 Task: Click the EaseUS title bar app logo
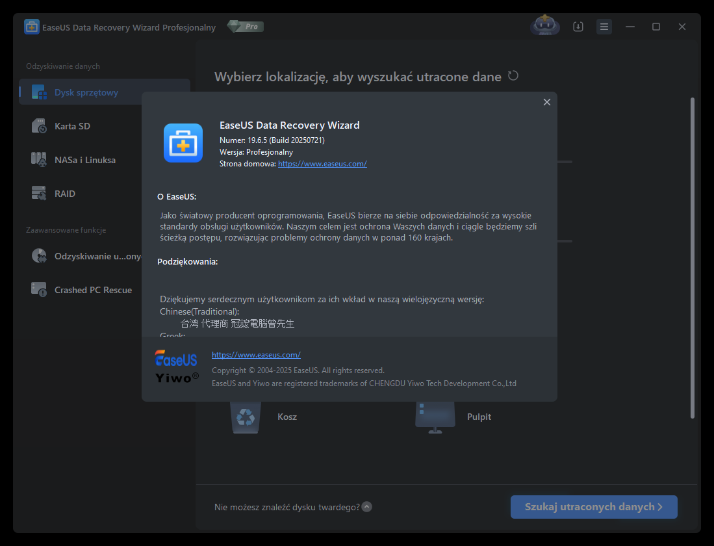[x=31, y=27]
